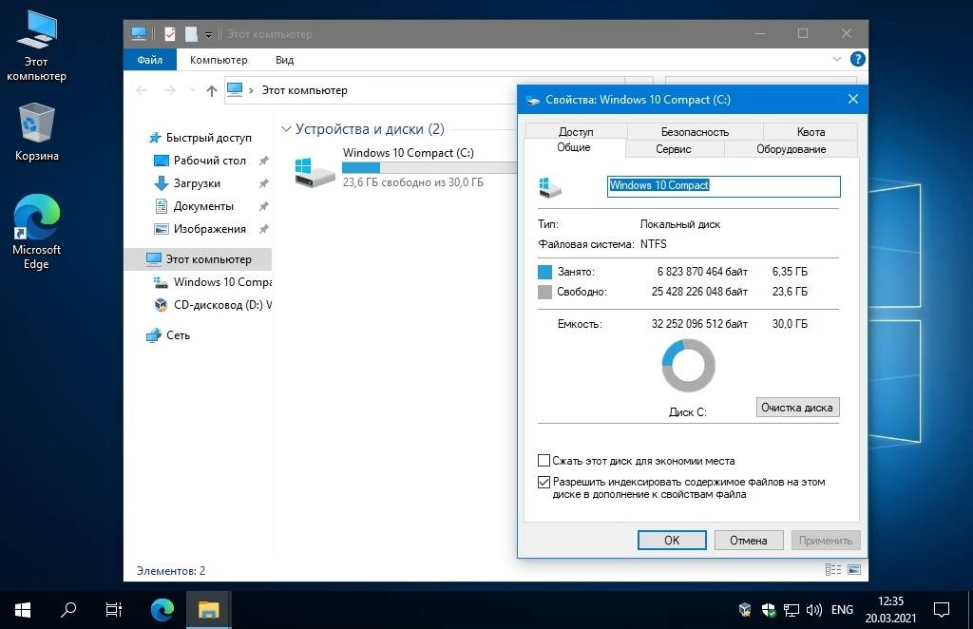Open the quick access toolbar customize arrow

pos(208,35)
